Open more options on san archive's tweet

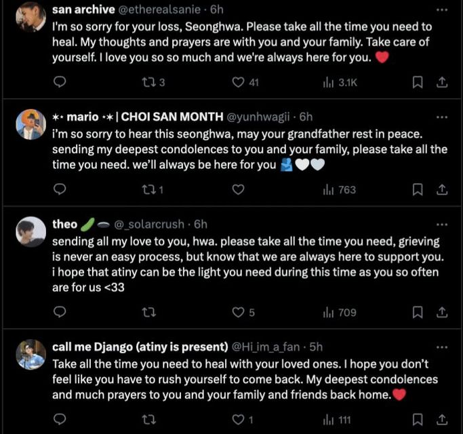click(x=442, y=10)
